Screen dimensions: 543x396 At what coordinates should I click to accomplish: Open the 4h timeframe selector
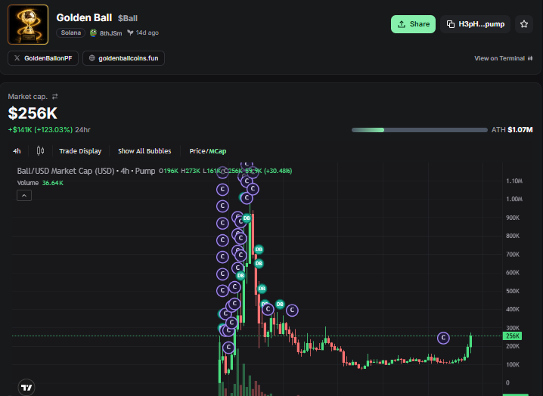tap(17, 151)
